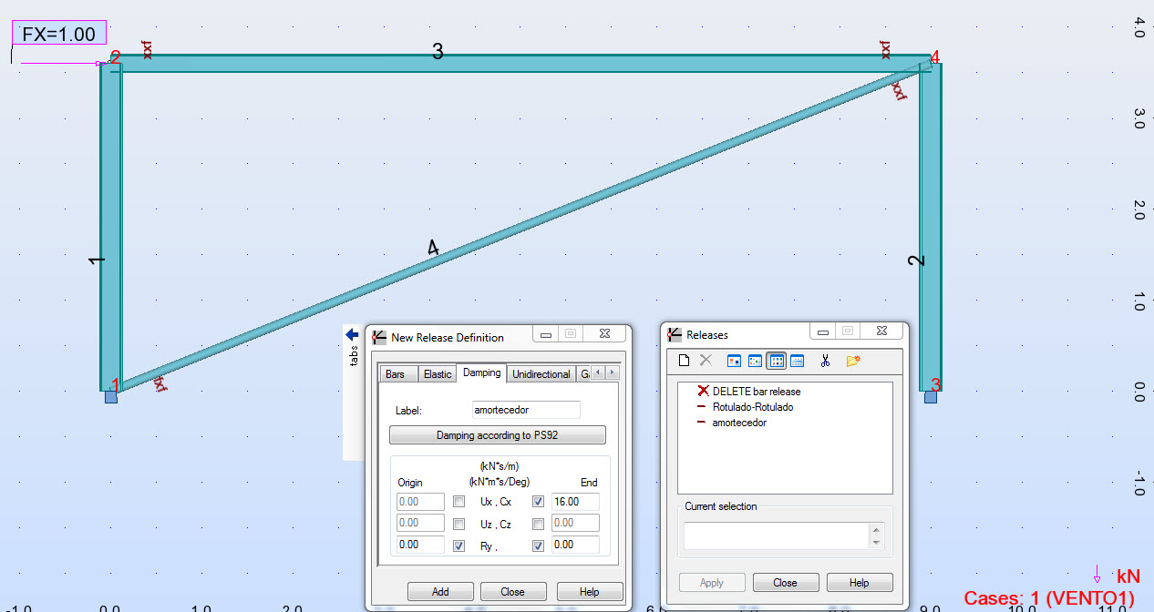Switch Releases list to small icons view
This screenshot has height=612, width=1154.
777,360
